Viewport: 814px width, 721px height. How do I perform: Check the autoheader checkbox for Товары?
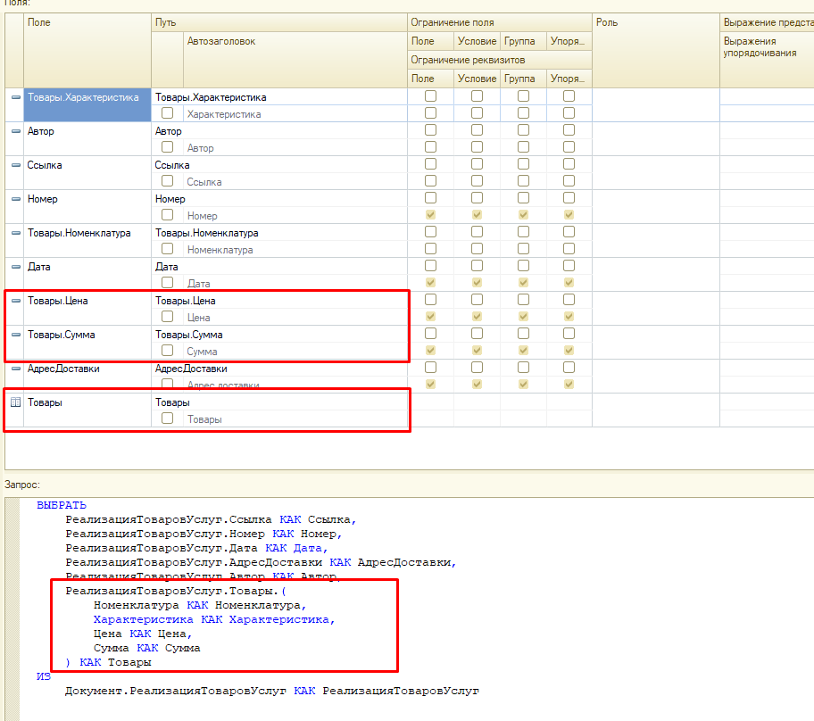[167, 419]
